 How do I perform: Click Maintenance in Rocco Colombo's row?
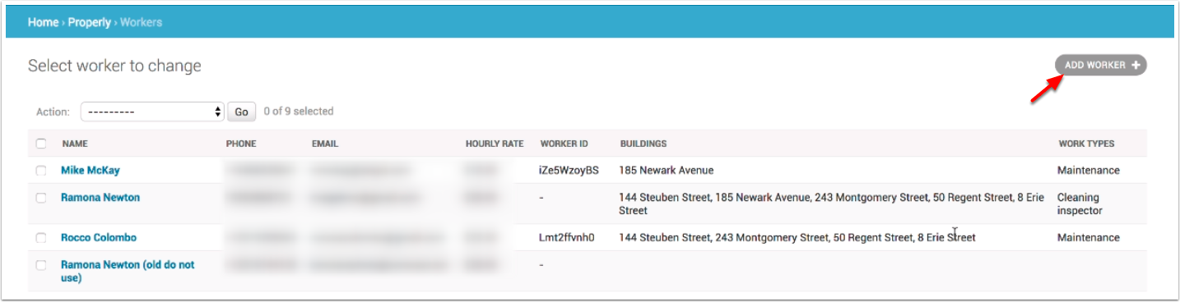pyautogui.click(x=1089, y=237)
